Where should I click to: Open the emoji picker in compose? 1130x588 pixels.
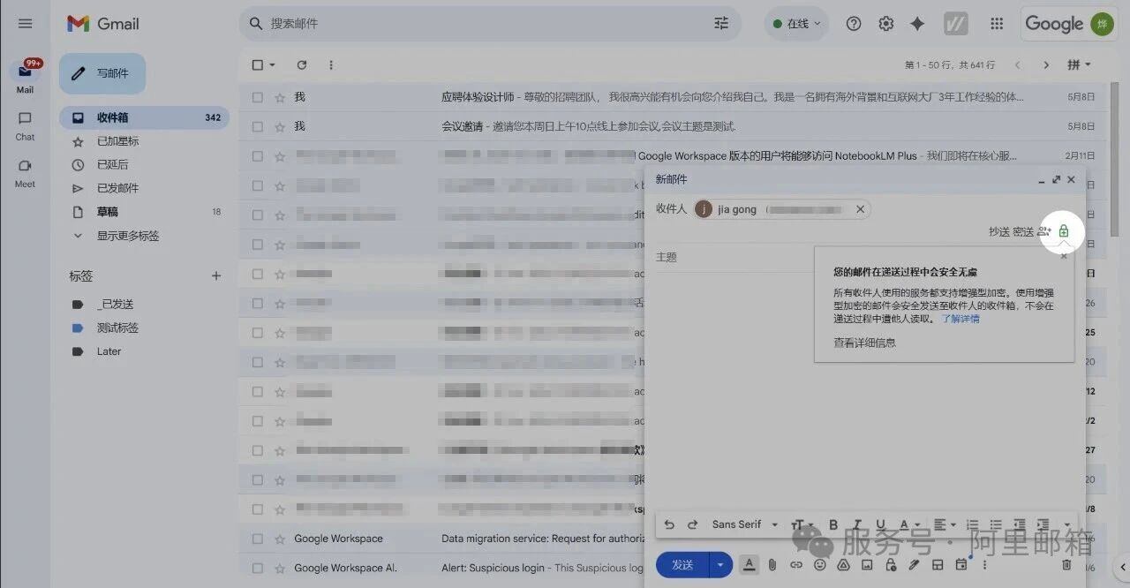click(820, 565)
